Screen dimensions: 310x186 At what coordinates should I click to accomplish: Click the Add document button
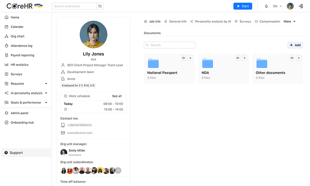pos(295,45)
